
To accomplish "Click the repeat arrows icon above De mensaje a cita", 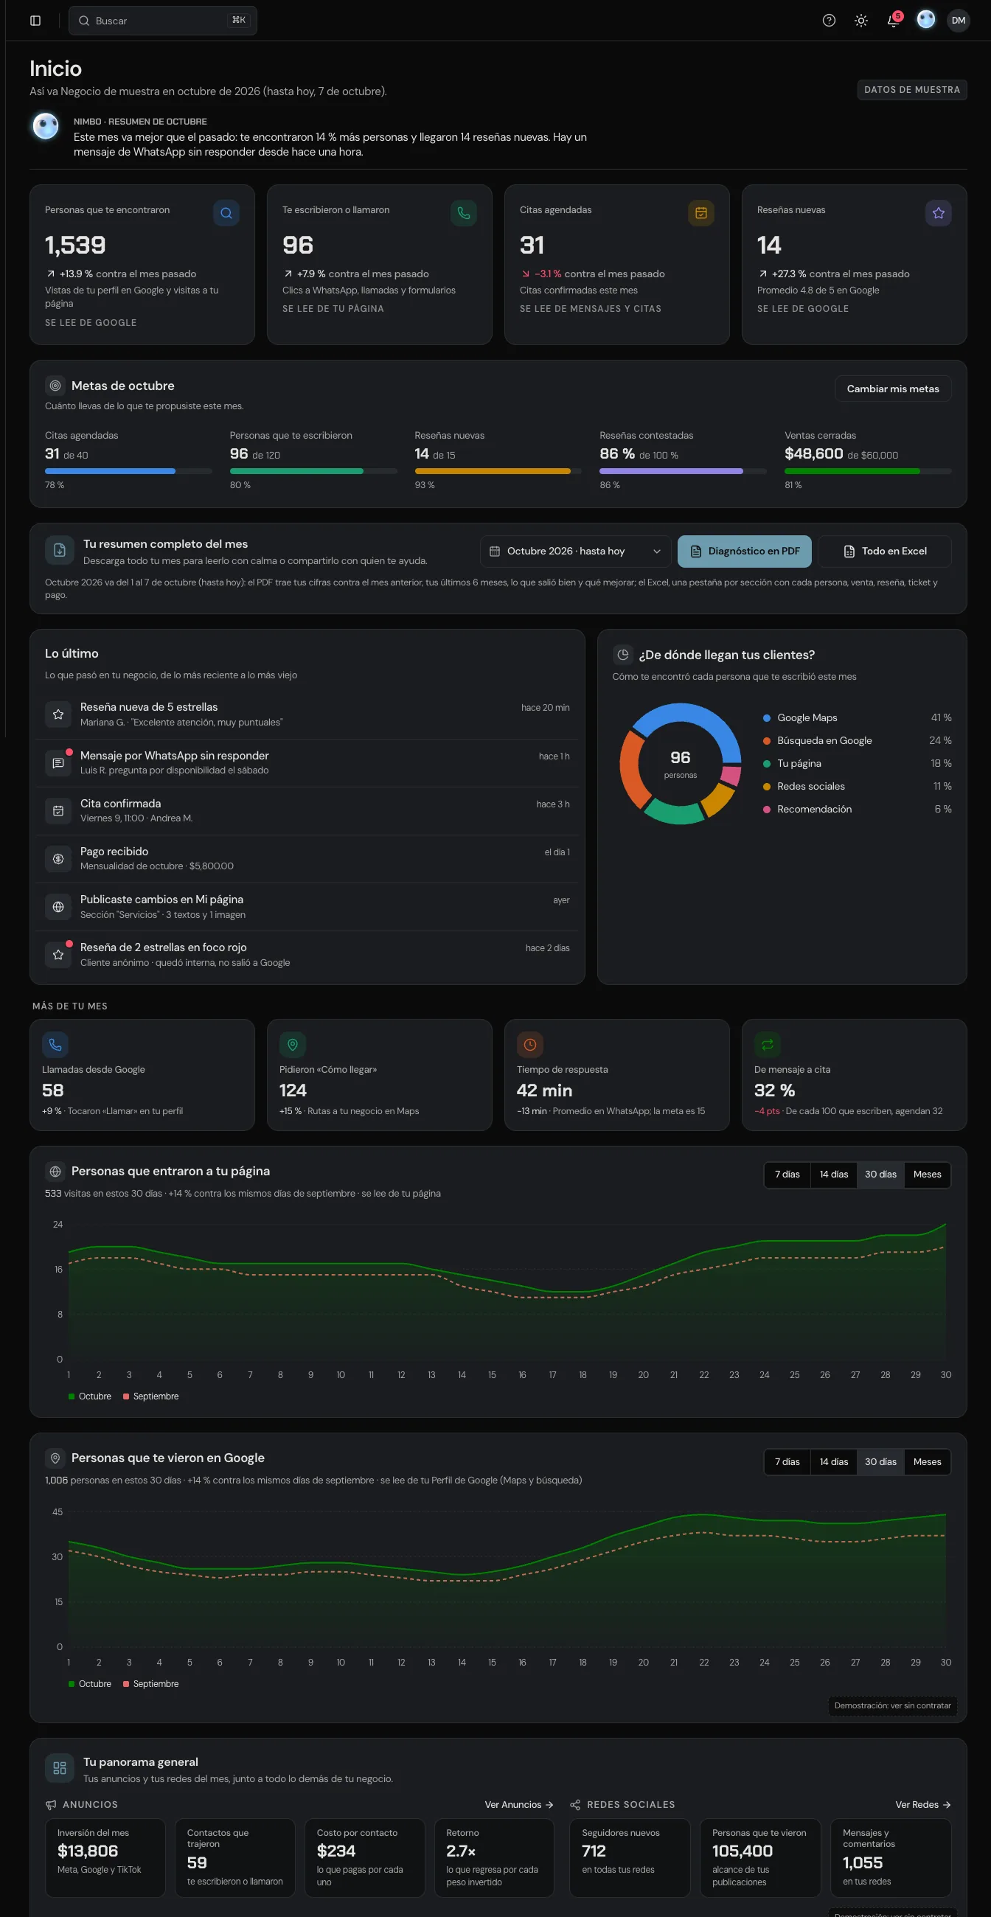I will click(767, 1044).
